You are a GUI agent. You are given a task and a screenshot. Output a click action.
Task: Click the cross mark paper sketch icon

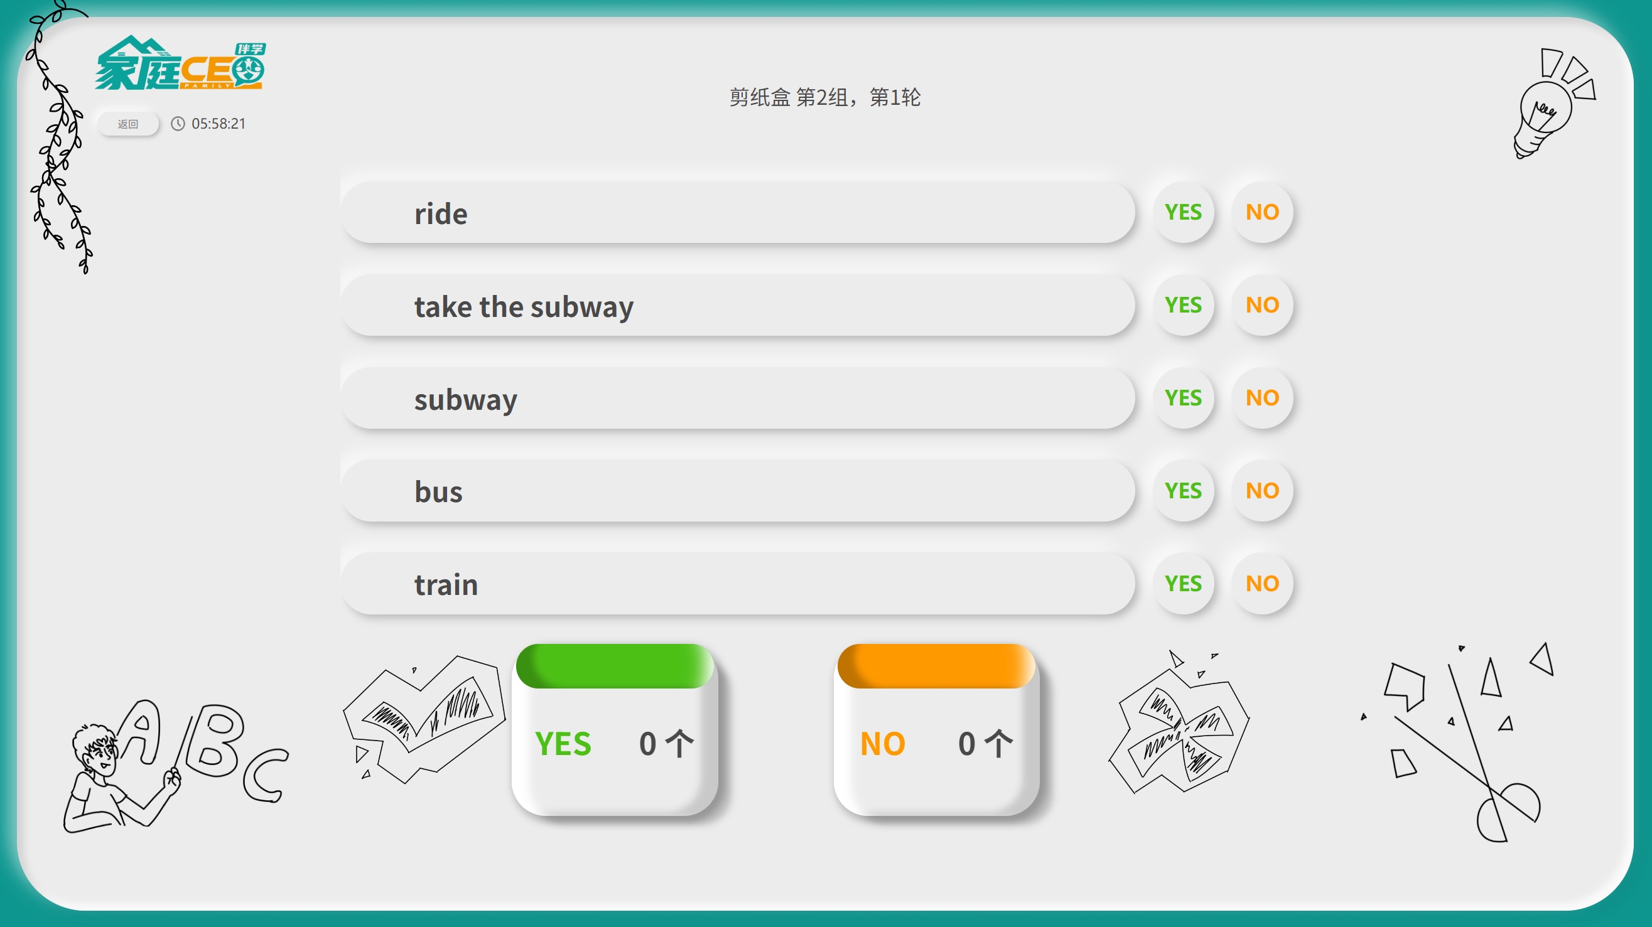pyautogui.click(x=1179, y=722)
